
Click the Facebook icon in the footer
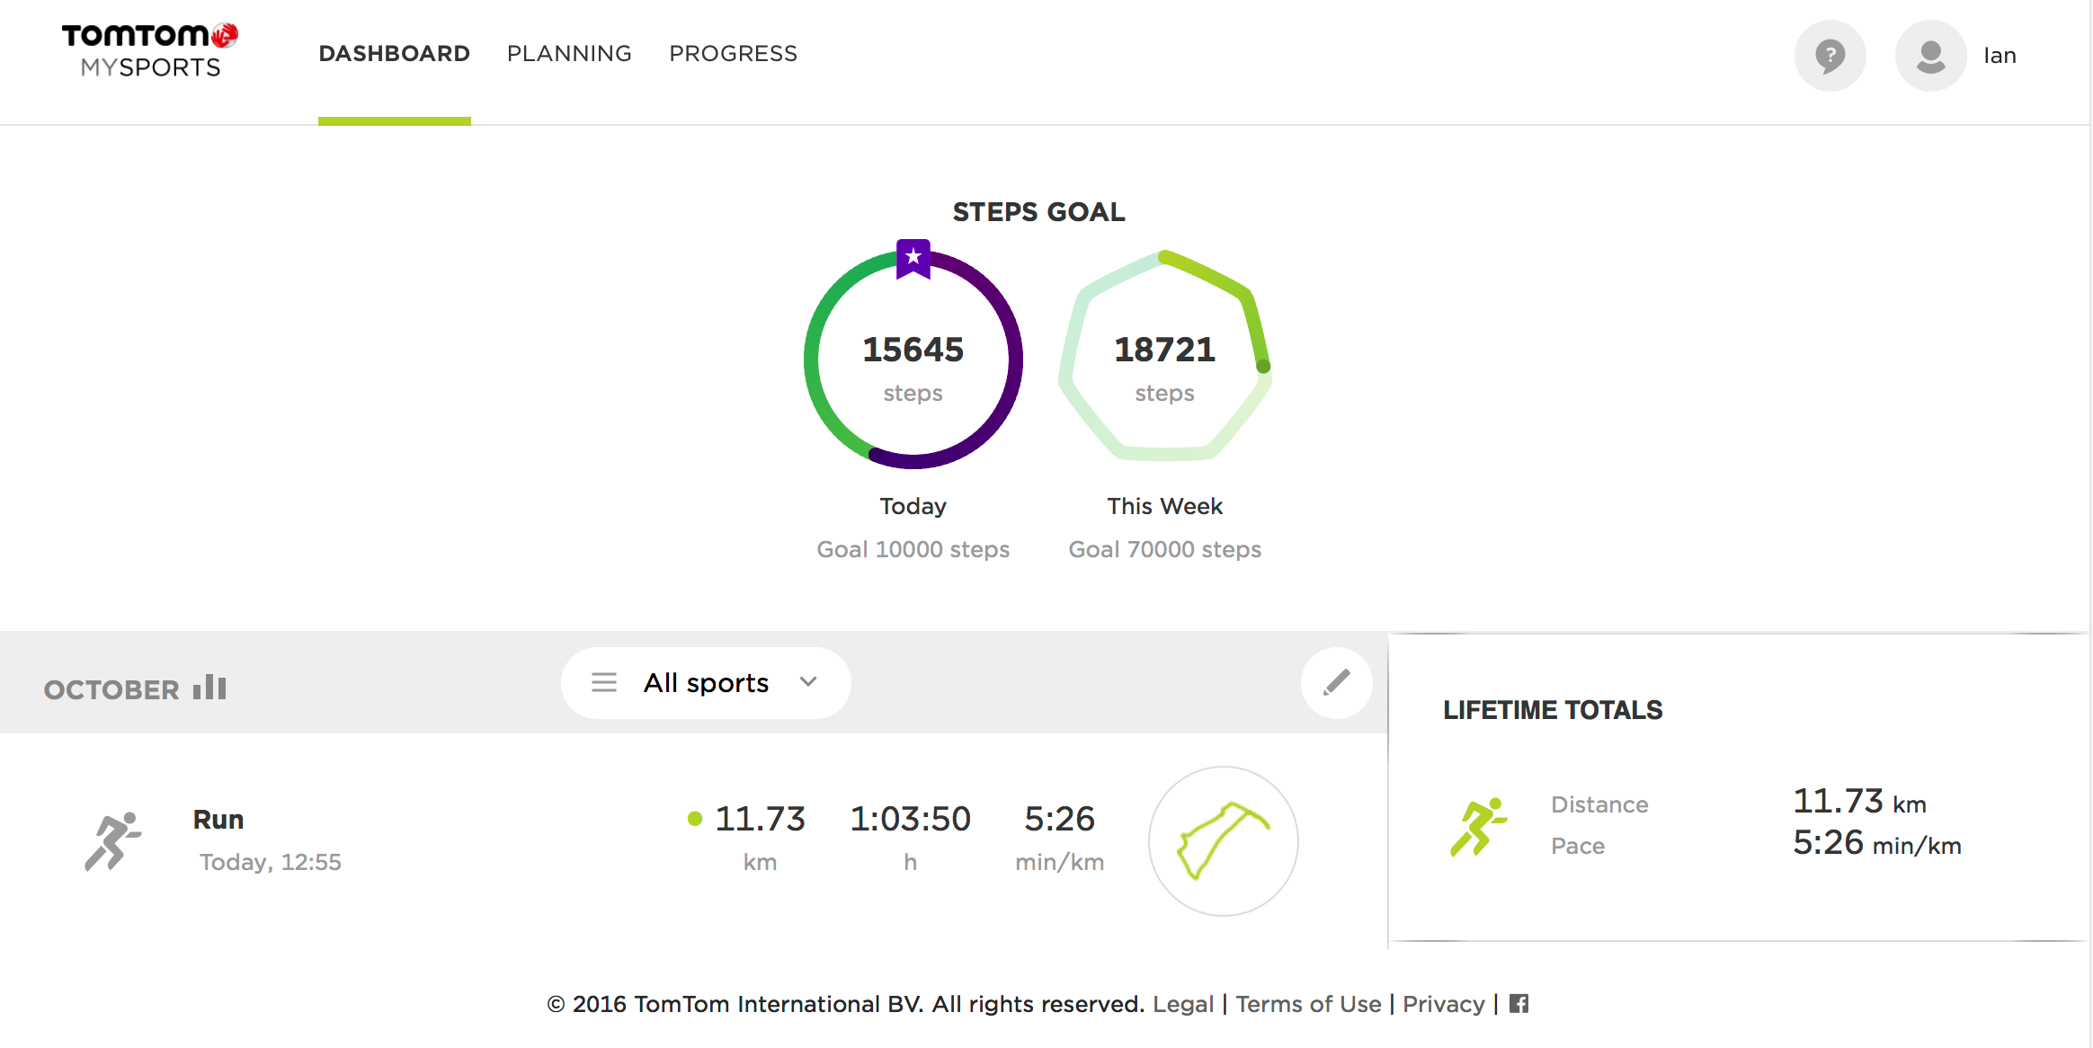tap(1519, 1003)
